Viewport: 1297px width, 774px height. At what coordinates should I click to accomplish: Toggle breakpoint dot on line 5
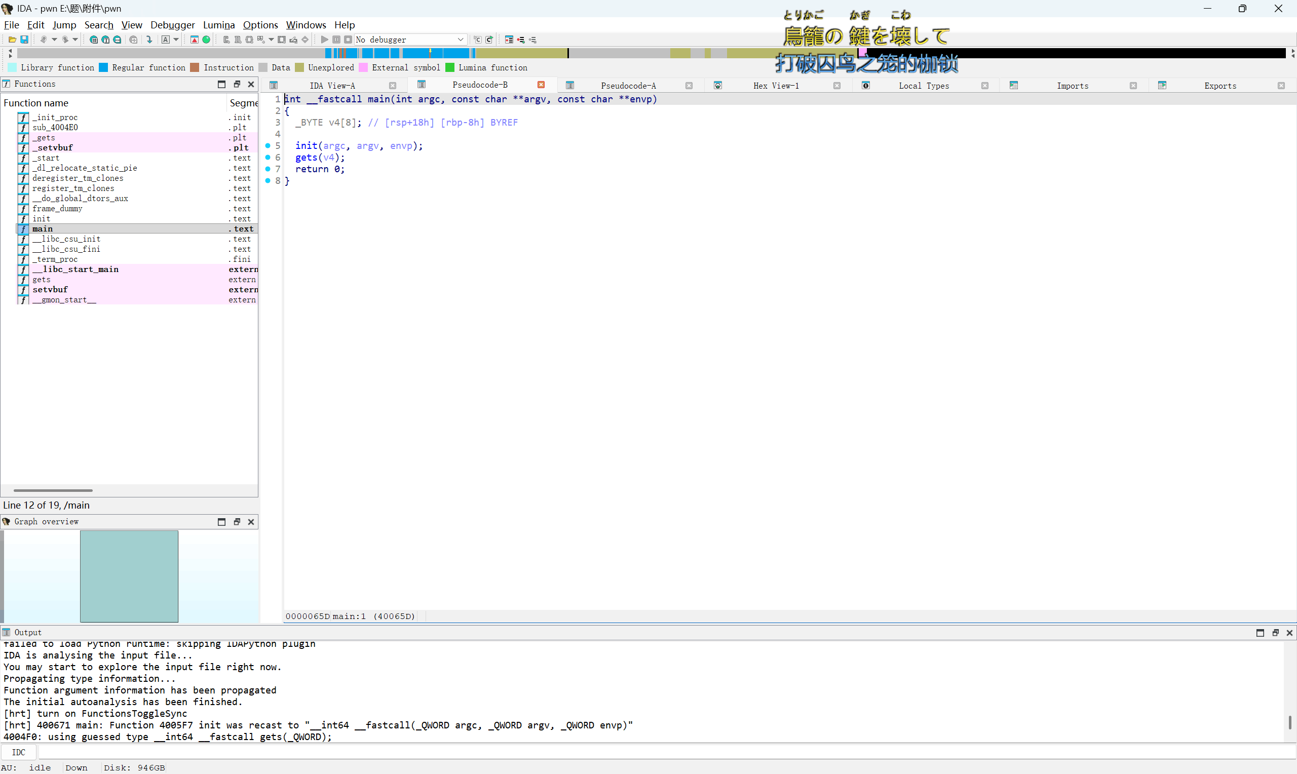click(268, 146)
